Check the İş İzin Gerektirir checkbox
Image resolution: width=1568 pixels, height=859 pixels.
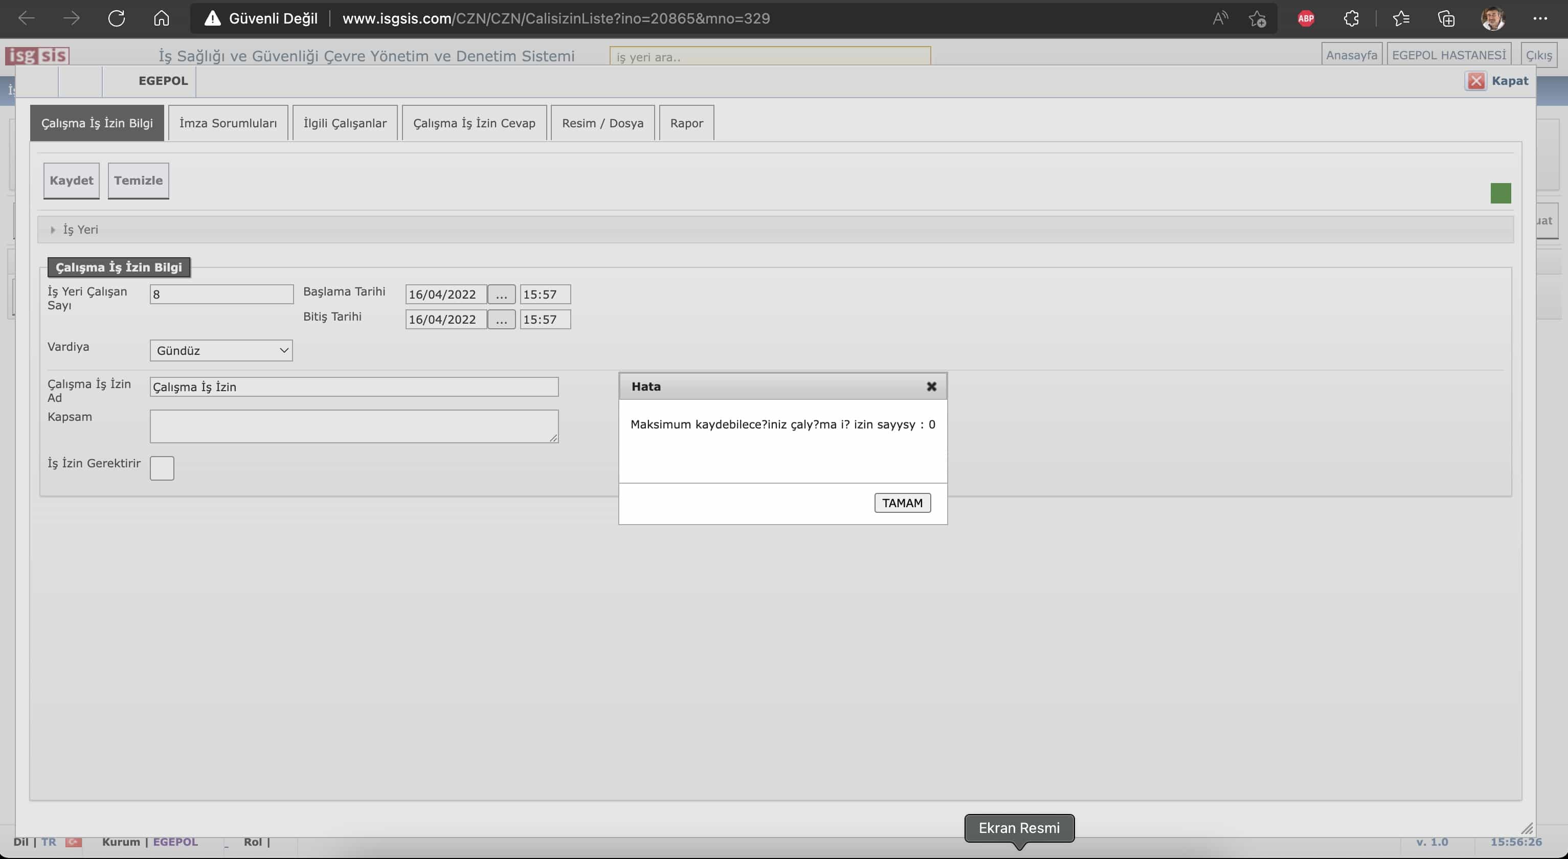tap(162, 468)
